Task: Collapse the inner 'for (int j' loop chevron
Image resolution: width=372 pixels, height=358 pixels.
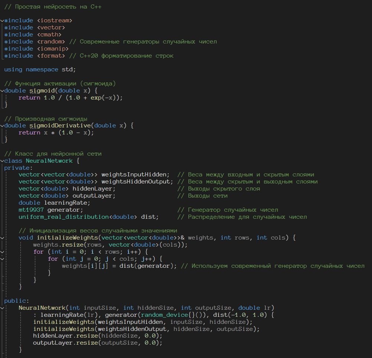Action: 2,259
